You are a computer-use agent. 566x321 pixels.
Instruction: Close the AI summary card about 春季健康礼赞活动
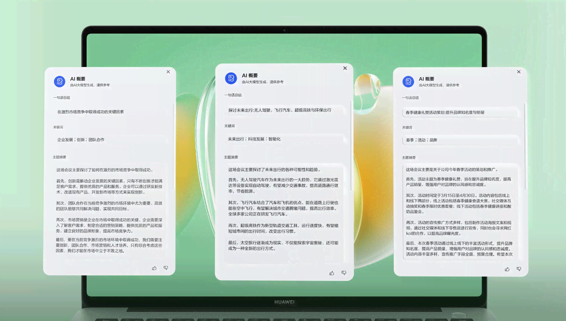coord(519,72)
